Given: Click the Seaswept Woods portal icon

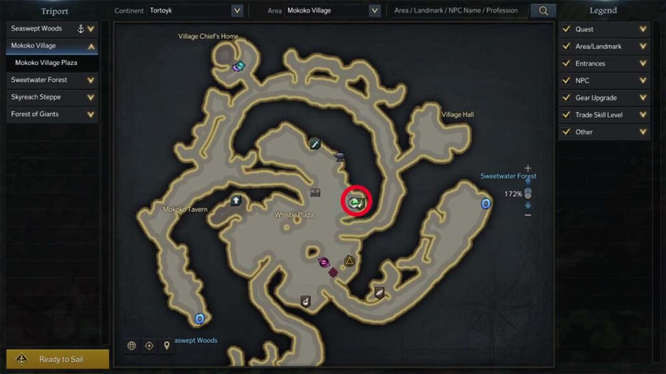Looking at the screenshot, I should (x=200, y=318).
